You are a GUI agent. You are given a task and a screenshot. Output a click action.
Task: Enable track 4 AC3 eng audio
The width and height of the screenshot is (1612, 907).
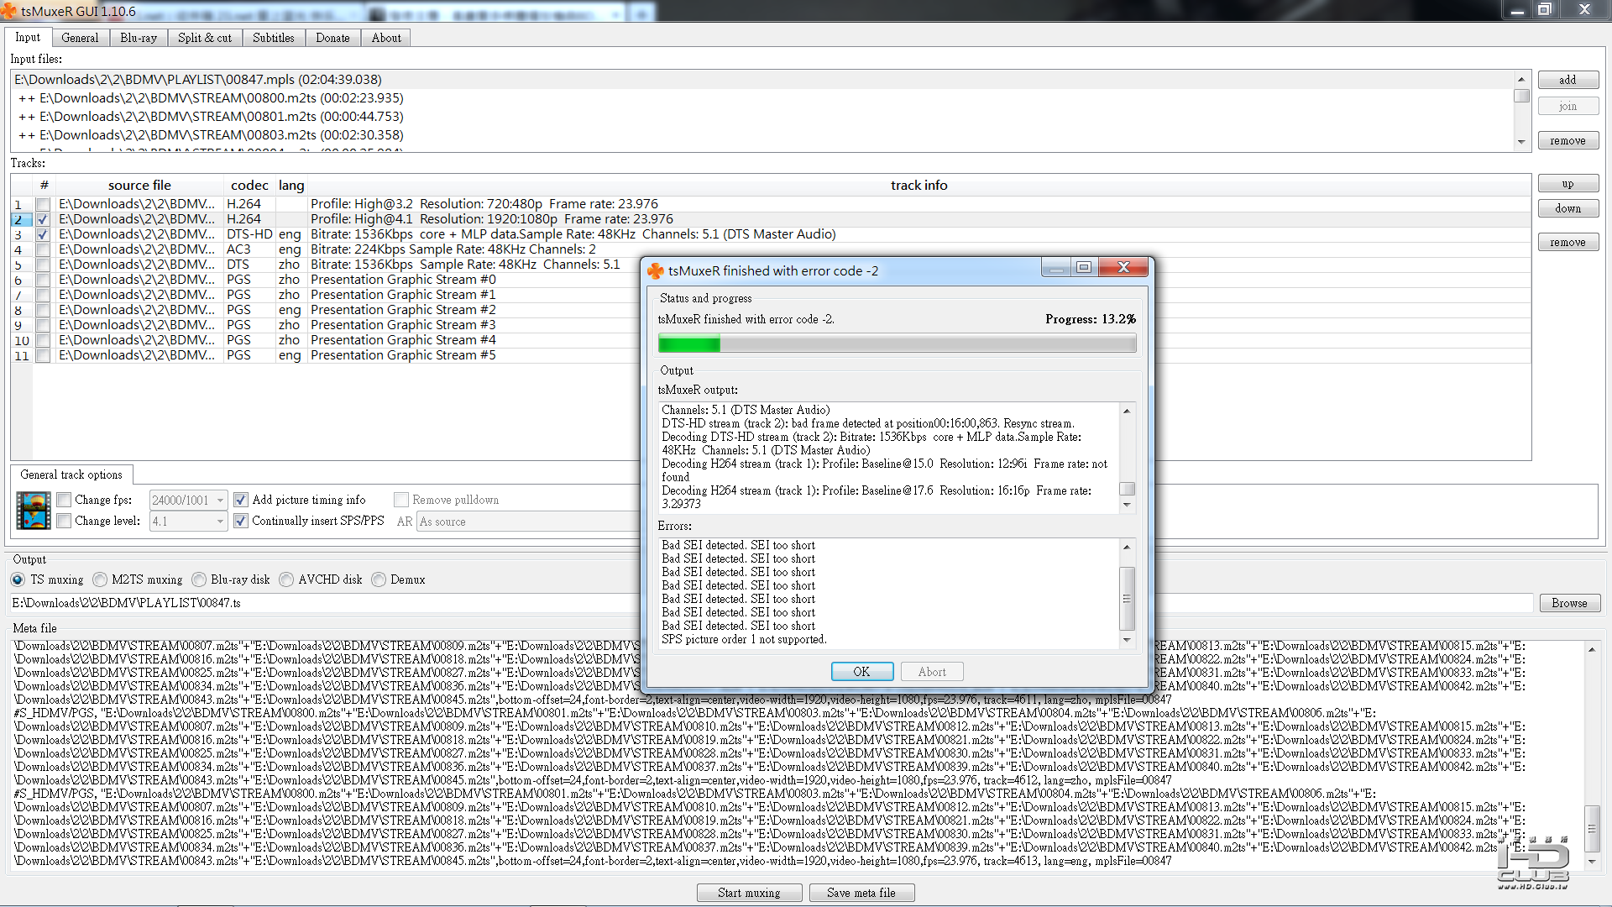pyautogui.click(x=43, y=249)
